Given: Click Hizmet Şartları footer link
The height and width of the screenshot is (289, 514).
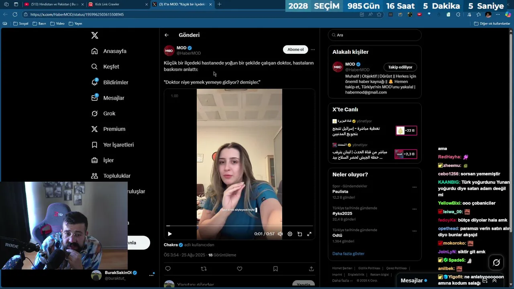Looking at the screenshot, I should 342,268.
